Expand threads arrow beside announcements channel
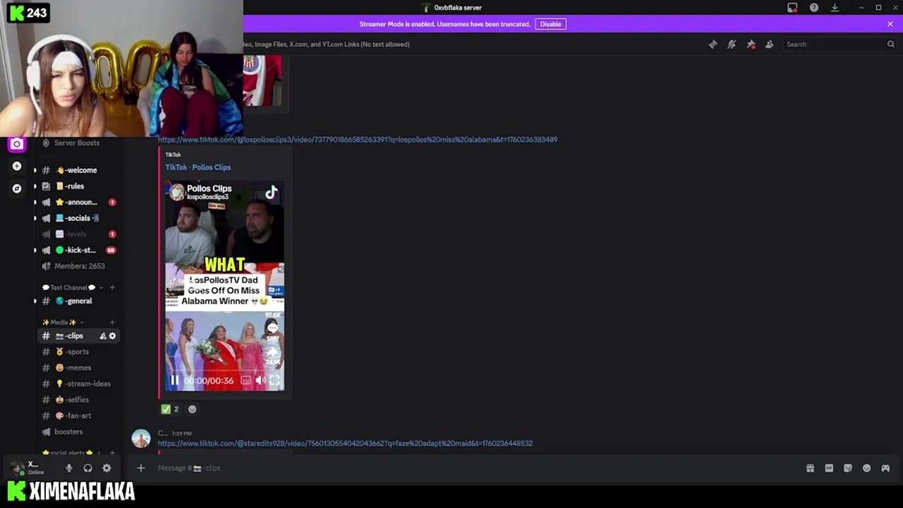Viewport: 903px width, 508px height. tap(35, 202)
